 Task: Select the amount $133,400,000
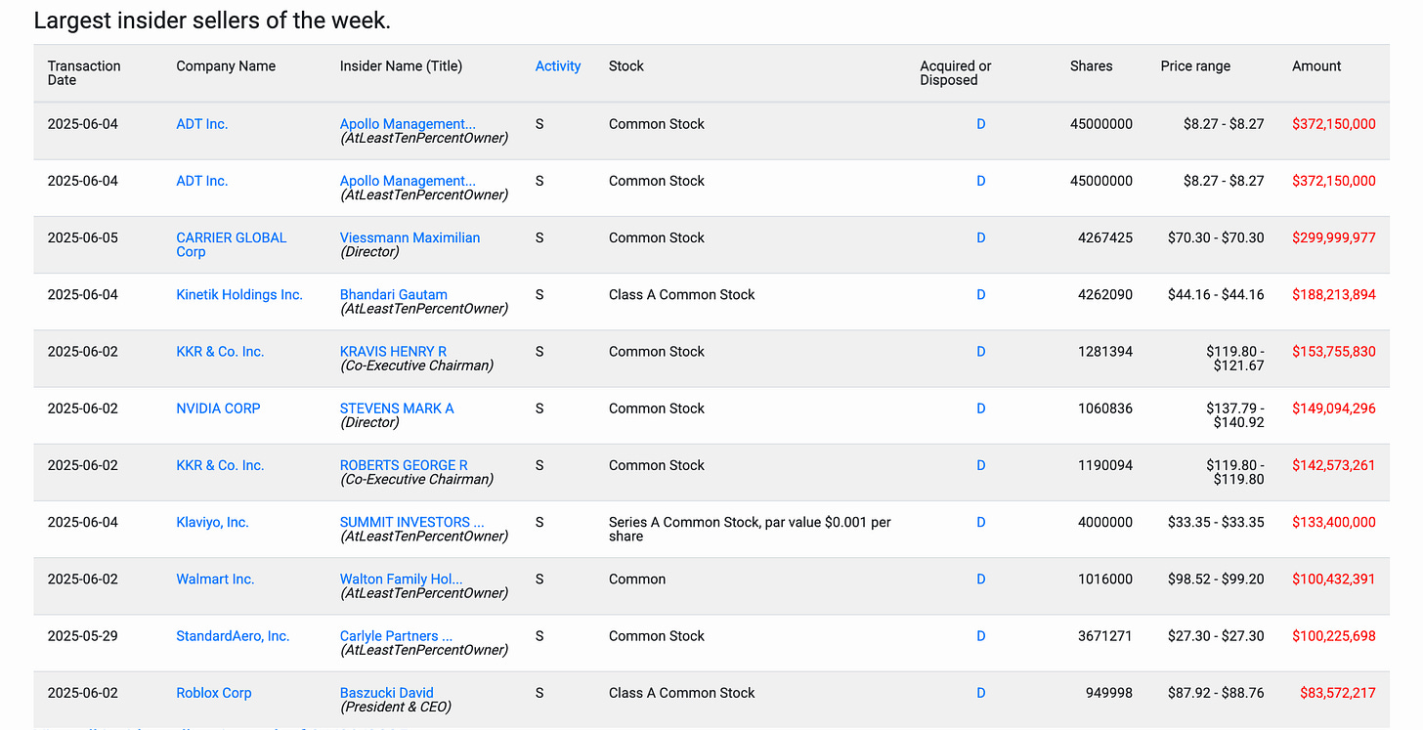pyautogui.click(x=1333, y=522)
